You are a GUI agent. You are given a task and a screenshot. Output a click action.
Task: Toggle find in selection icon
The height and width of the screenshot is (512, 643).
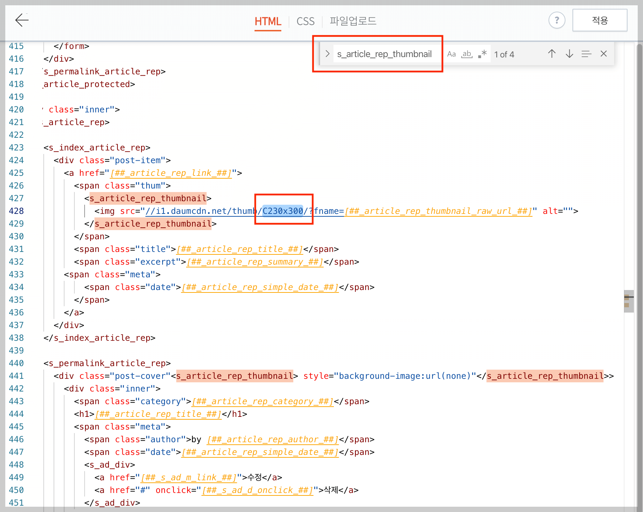(x=586, y=54)
